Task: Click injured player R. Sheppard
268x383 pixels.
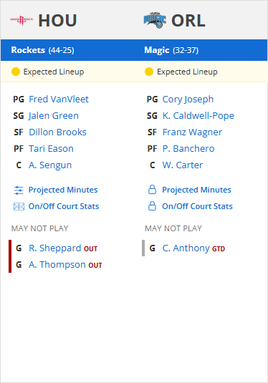Action: [54, 248]
